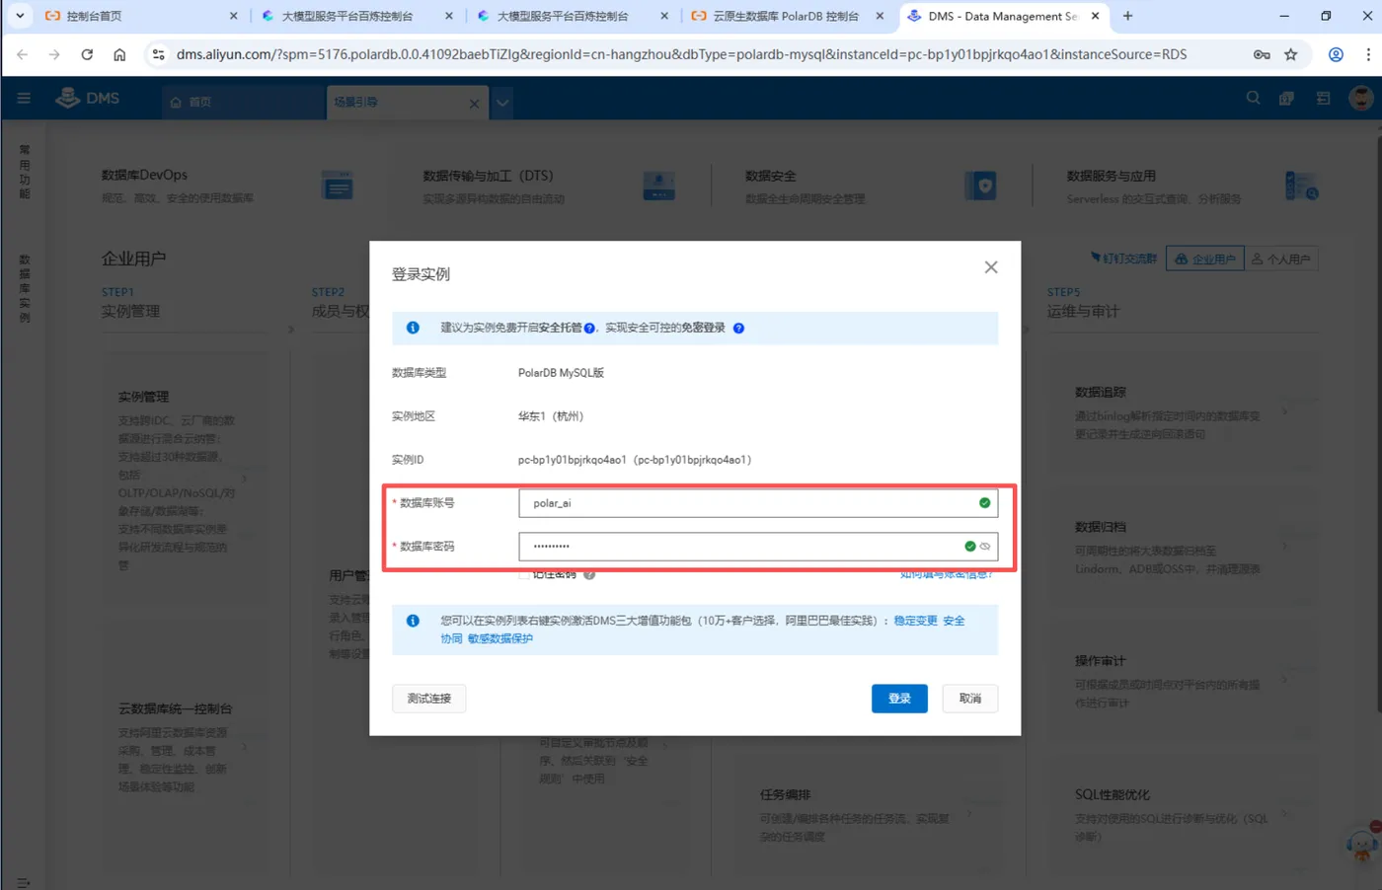Click the 数据库账号 input field
This screenshot has height=890, width=1382.
pos(758,503)
